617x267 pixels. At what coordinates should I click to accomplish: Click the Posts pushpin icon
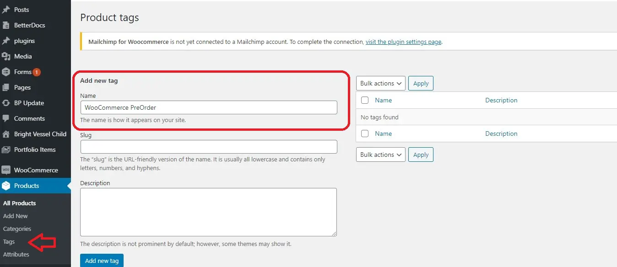click(6, 10)
